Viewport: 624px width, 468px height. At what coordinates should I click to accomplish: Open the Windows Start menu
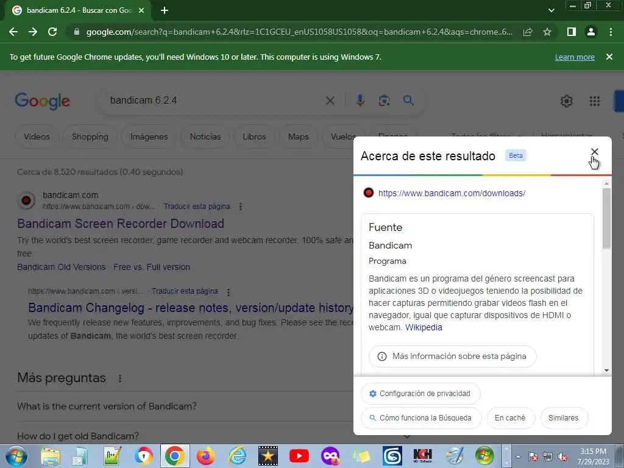point(16,456)
